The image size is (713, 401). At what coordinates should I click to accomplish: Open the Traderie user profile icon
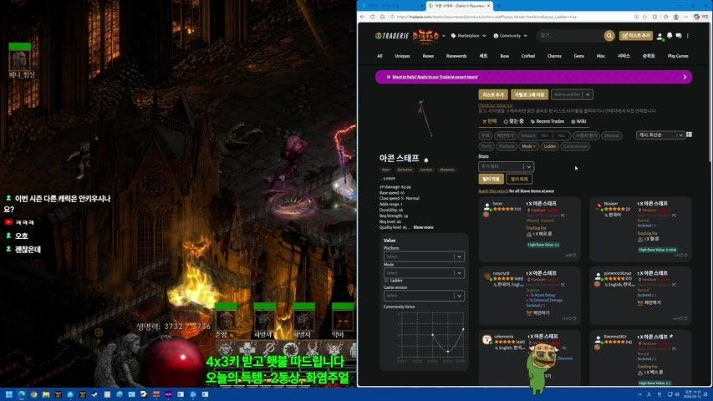[660, 36]
